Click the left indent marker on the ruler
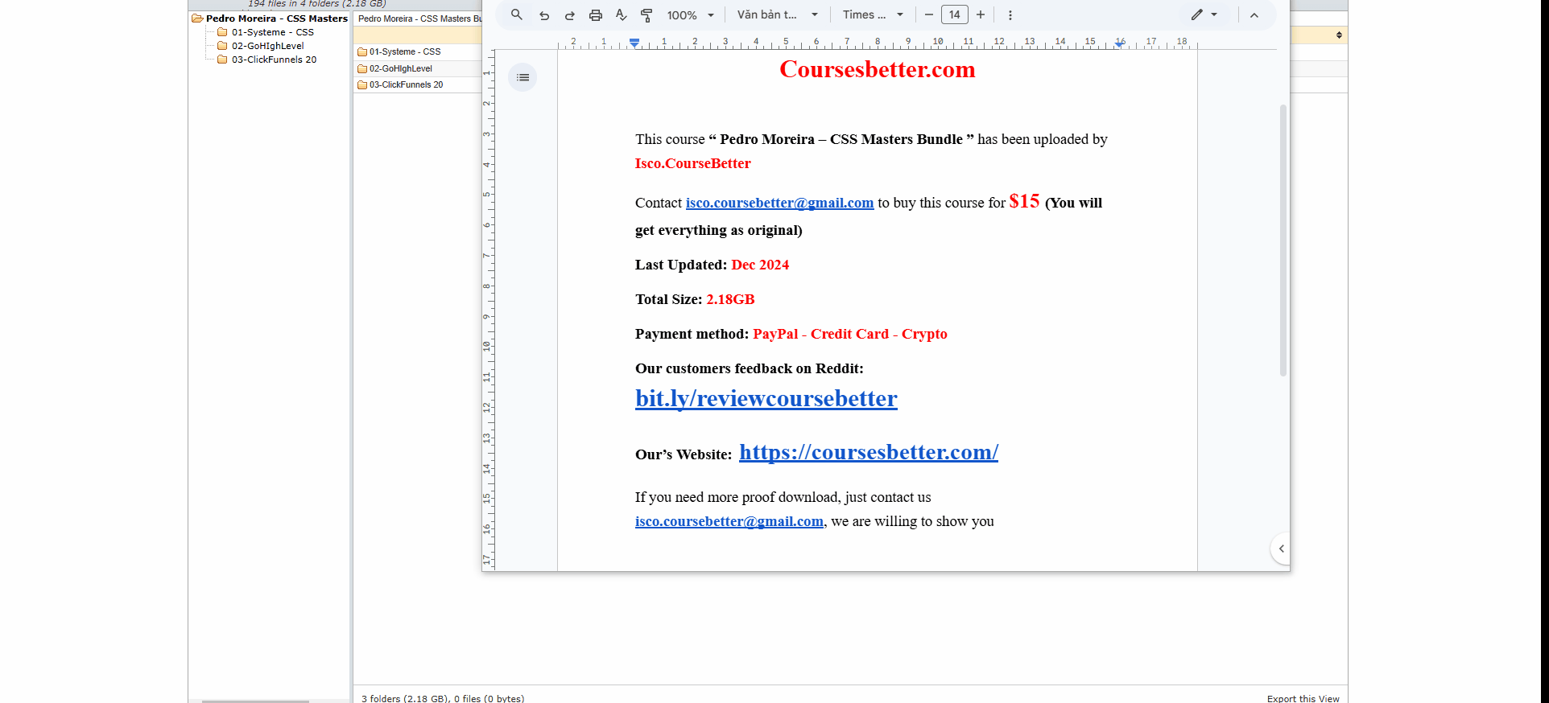1549x703 pixels. (x=634, y=43)
